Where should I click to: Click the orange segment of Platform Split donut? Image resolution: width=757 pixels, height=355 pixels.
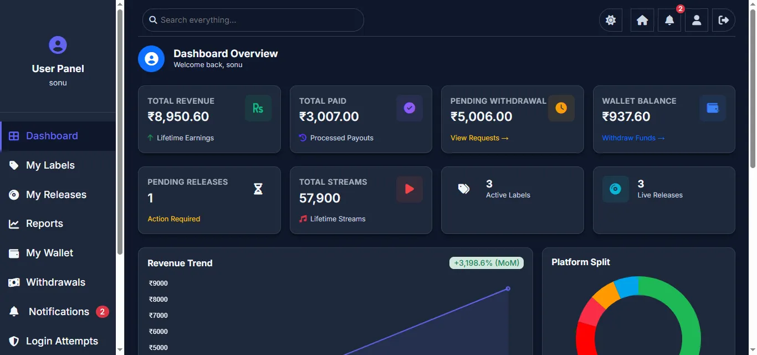tap(606, 294)
